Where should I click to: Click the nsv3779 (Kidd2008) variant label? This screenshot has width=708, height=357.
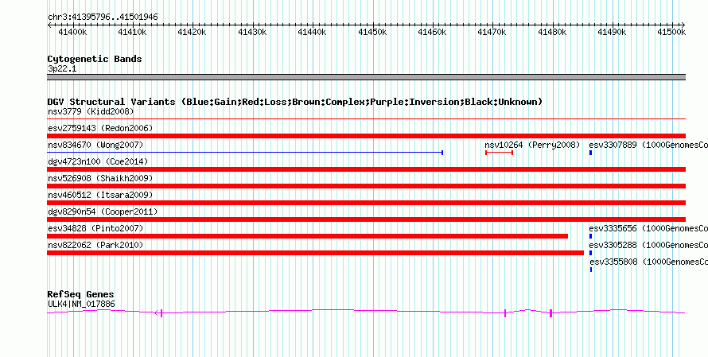pos(91,111)
